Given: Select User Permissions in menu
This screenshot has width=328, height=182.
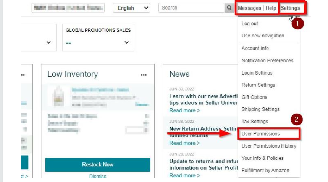Looking at the screenshot, I should (x=261, y=134).
